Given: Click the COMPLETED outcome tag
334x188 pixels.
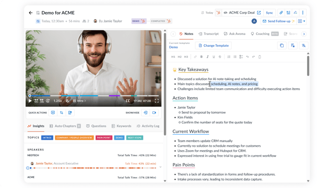Looking at the screenshot, I should (161, 21).
